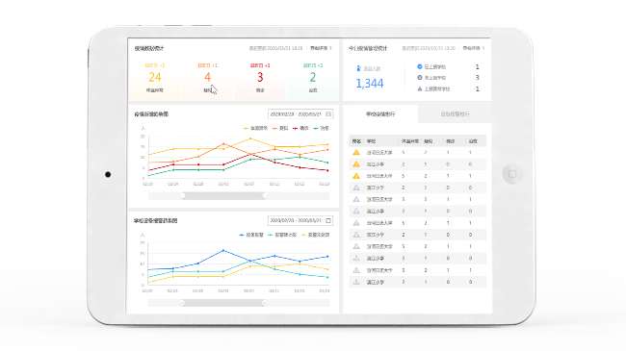
Task: Click the calendar icon in the lower chart's date range
Action: 328,220
